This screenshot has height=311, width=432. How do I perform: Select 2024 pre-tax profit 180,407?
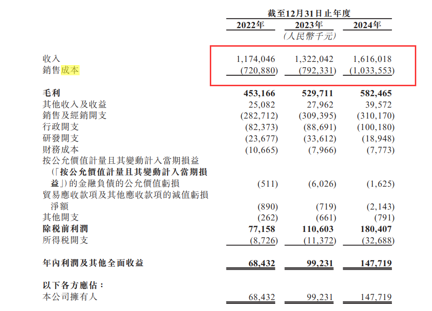pyautogui.click(x=376, y=230)
